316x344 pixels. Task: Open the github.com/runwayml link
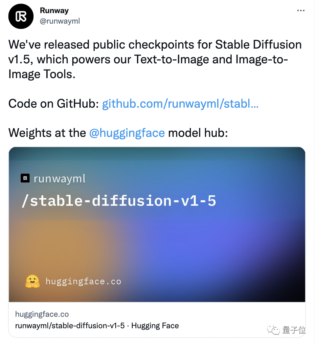[180, 104]
